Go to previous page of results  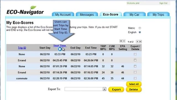[124, 41]
